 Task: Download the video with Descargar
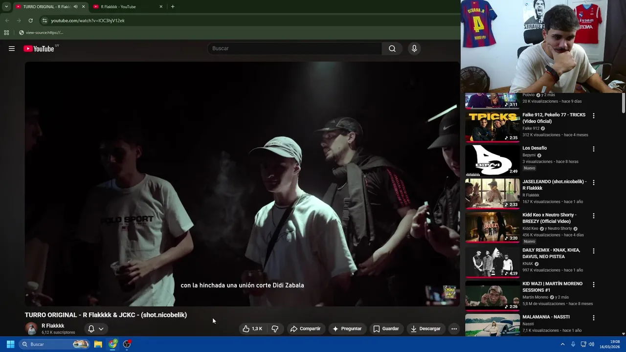tap(425, 329)
